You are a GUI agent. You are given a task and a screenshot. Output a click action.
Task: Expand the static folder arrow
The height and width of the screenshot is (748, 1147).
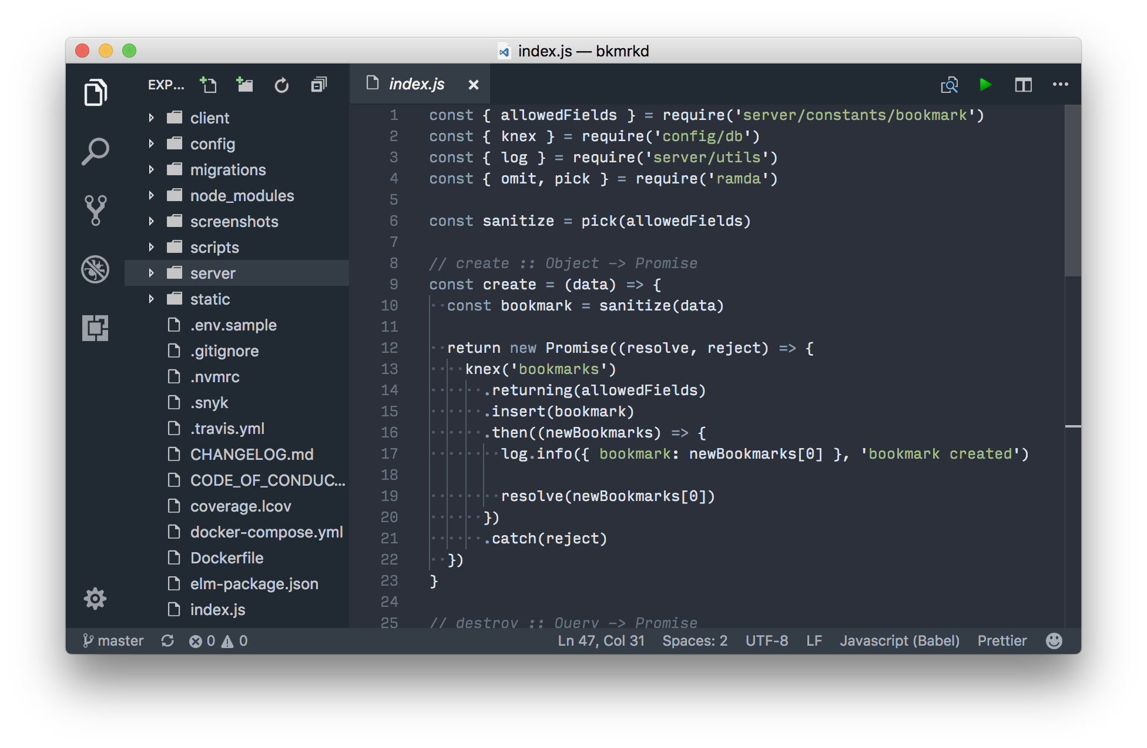pos(151,299)
